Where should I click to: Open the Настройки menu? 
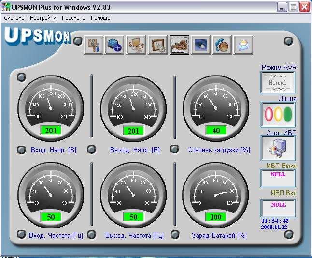coord(43,18)
